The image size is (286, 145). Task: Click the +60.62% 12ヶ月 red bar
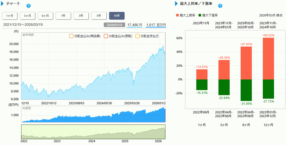[x=268, y=58]
